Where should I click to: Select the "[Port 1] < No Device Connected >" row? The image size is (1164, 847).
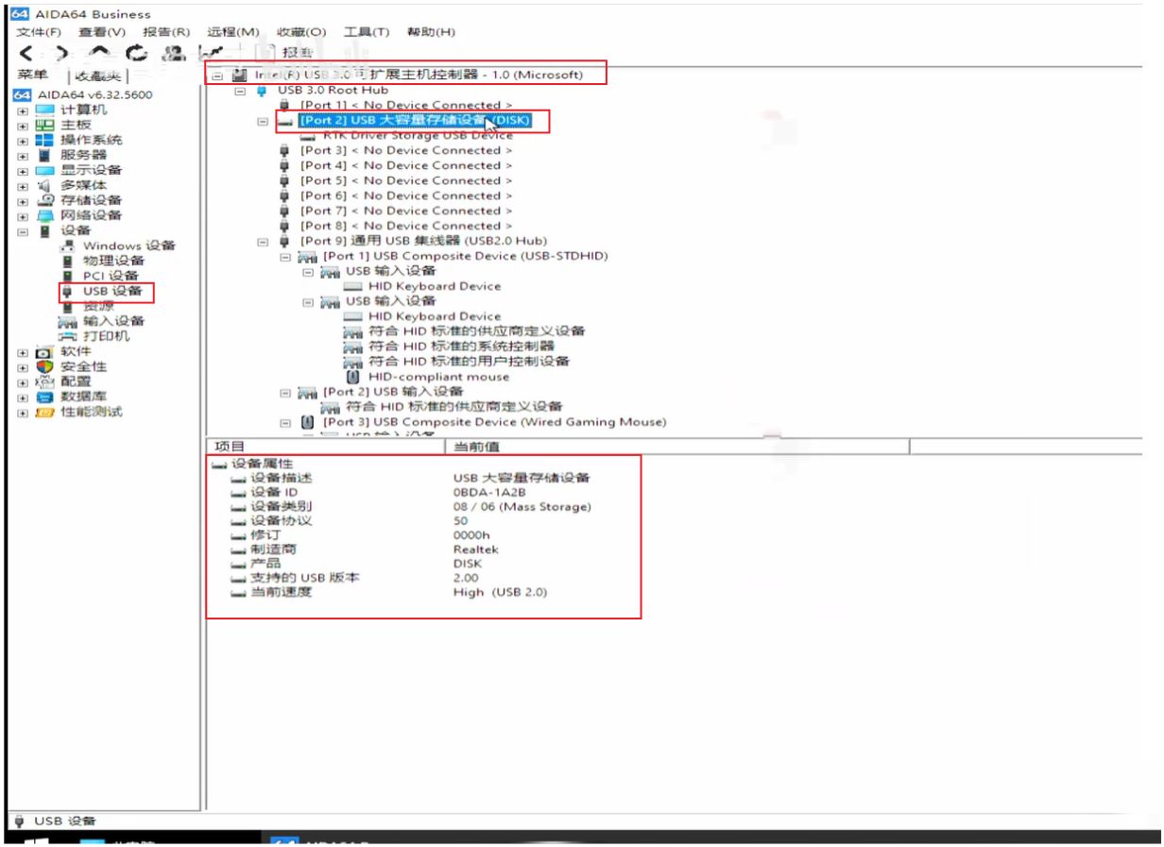pyautogui.click(x=406, y=105)
